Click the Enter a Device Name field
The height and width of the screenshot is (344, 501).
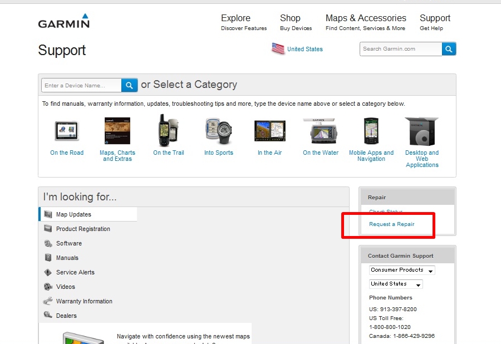(81, 85)
